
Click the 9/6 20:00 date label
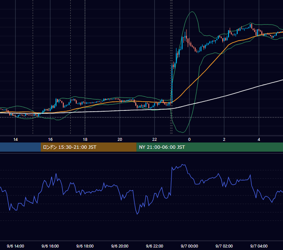coord(120,246)
